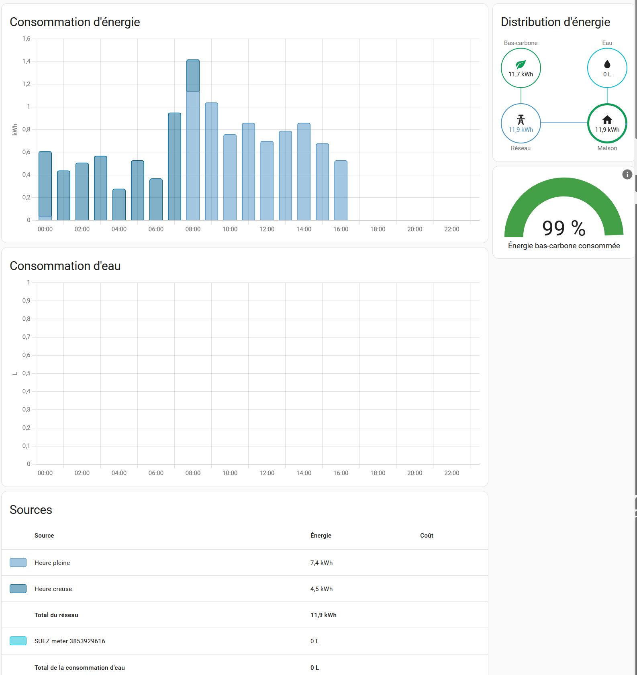Open the Heure pleine source entry
The image size is (637, 675).
click(52, 563)
